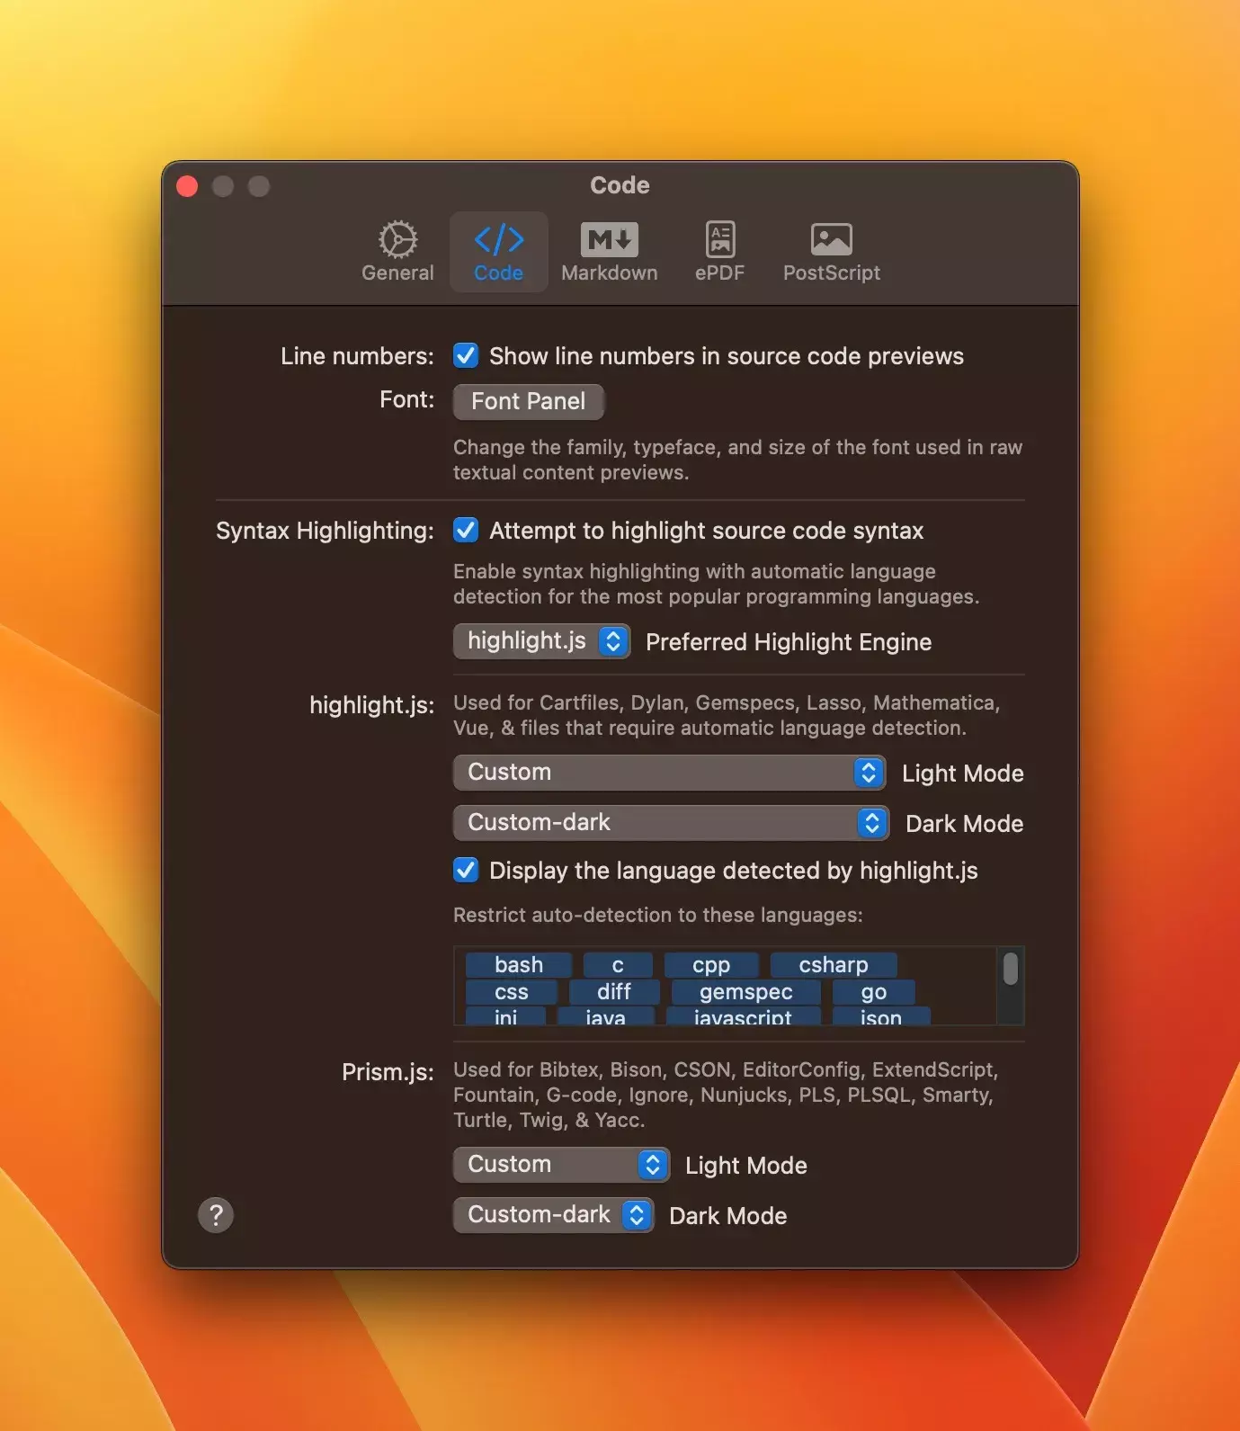Screen dimensions: 1240x1431
Task: Select the css language token
Action: (512, 992)
